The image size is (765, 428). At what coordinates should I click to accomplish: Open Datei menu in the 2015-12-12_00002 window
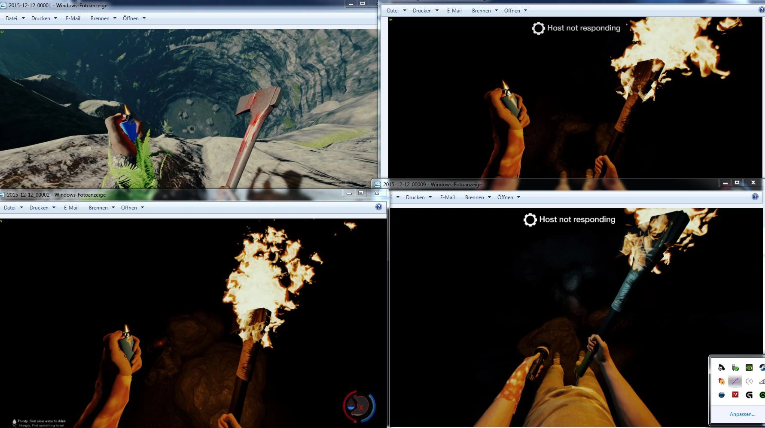point(13,208)
